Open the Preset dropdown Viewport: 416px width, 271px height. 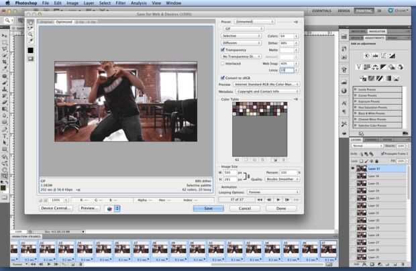[254, 21]
